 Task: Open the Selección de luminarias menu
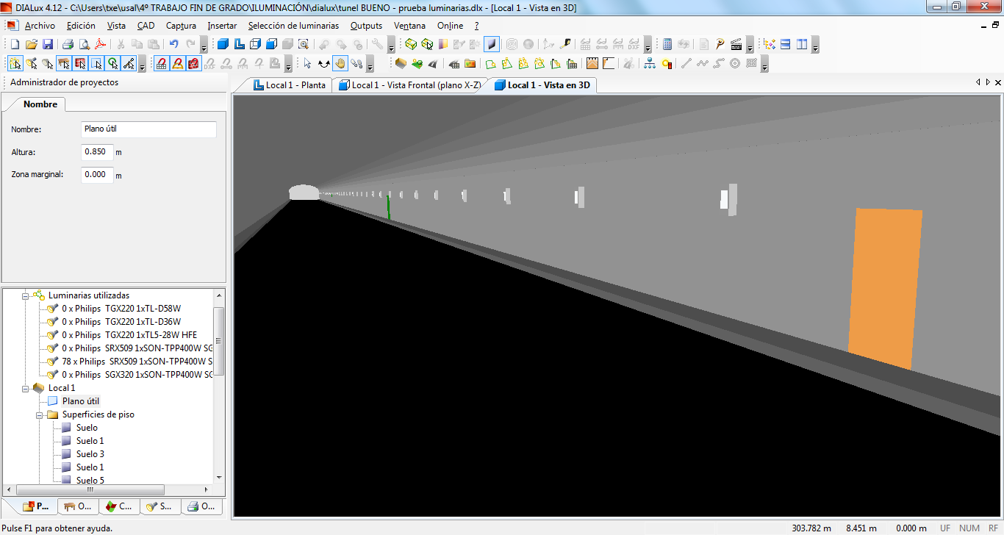coord(293,26)
